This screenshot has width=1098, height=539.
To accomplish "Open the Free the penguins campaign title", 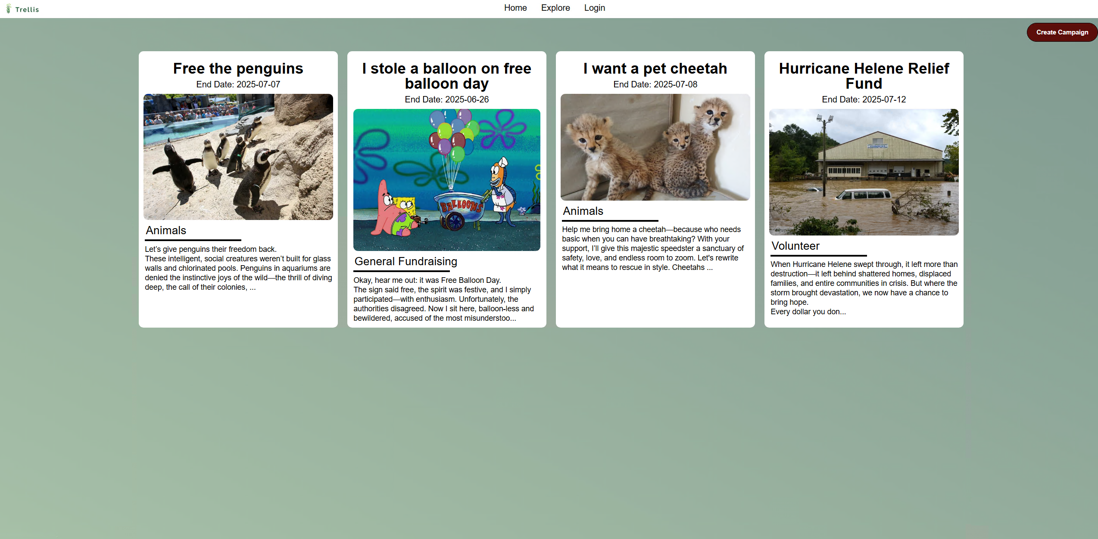I will (x=238, y=68).
